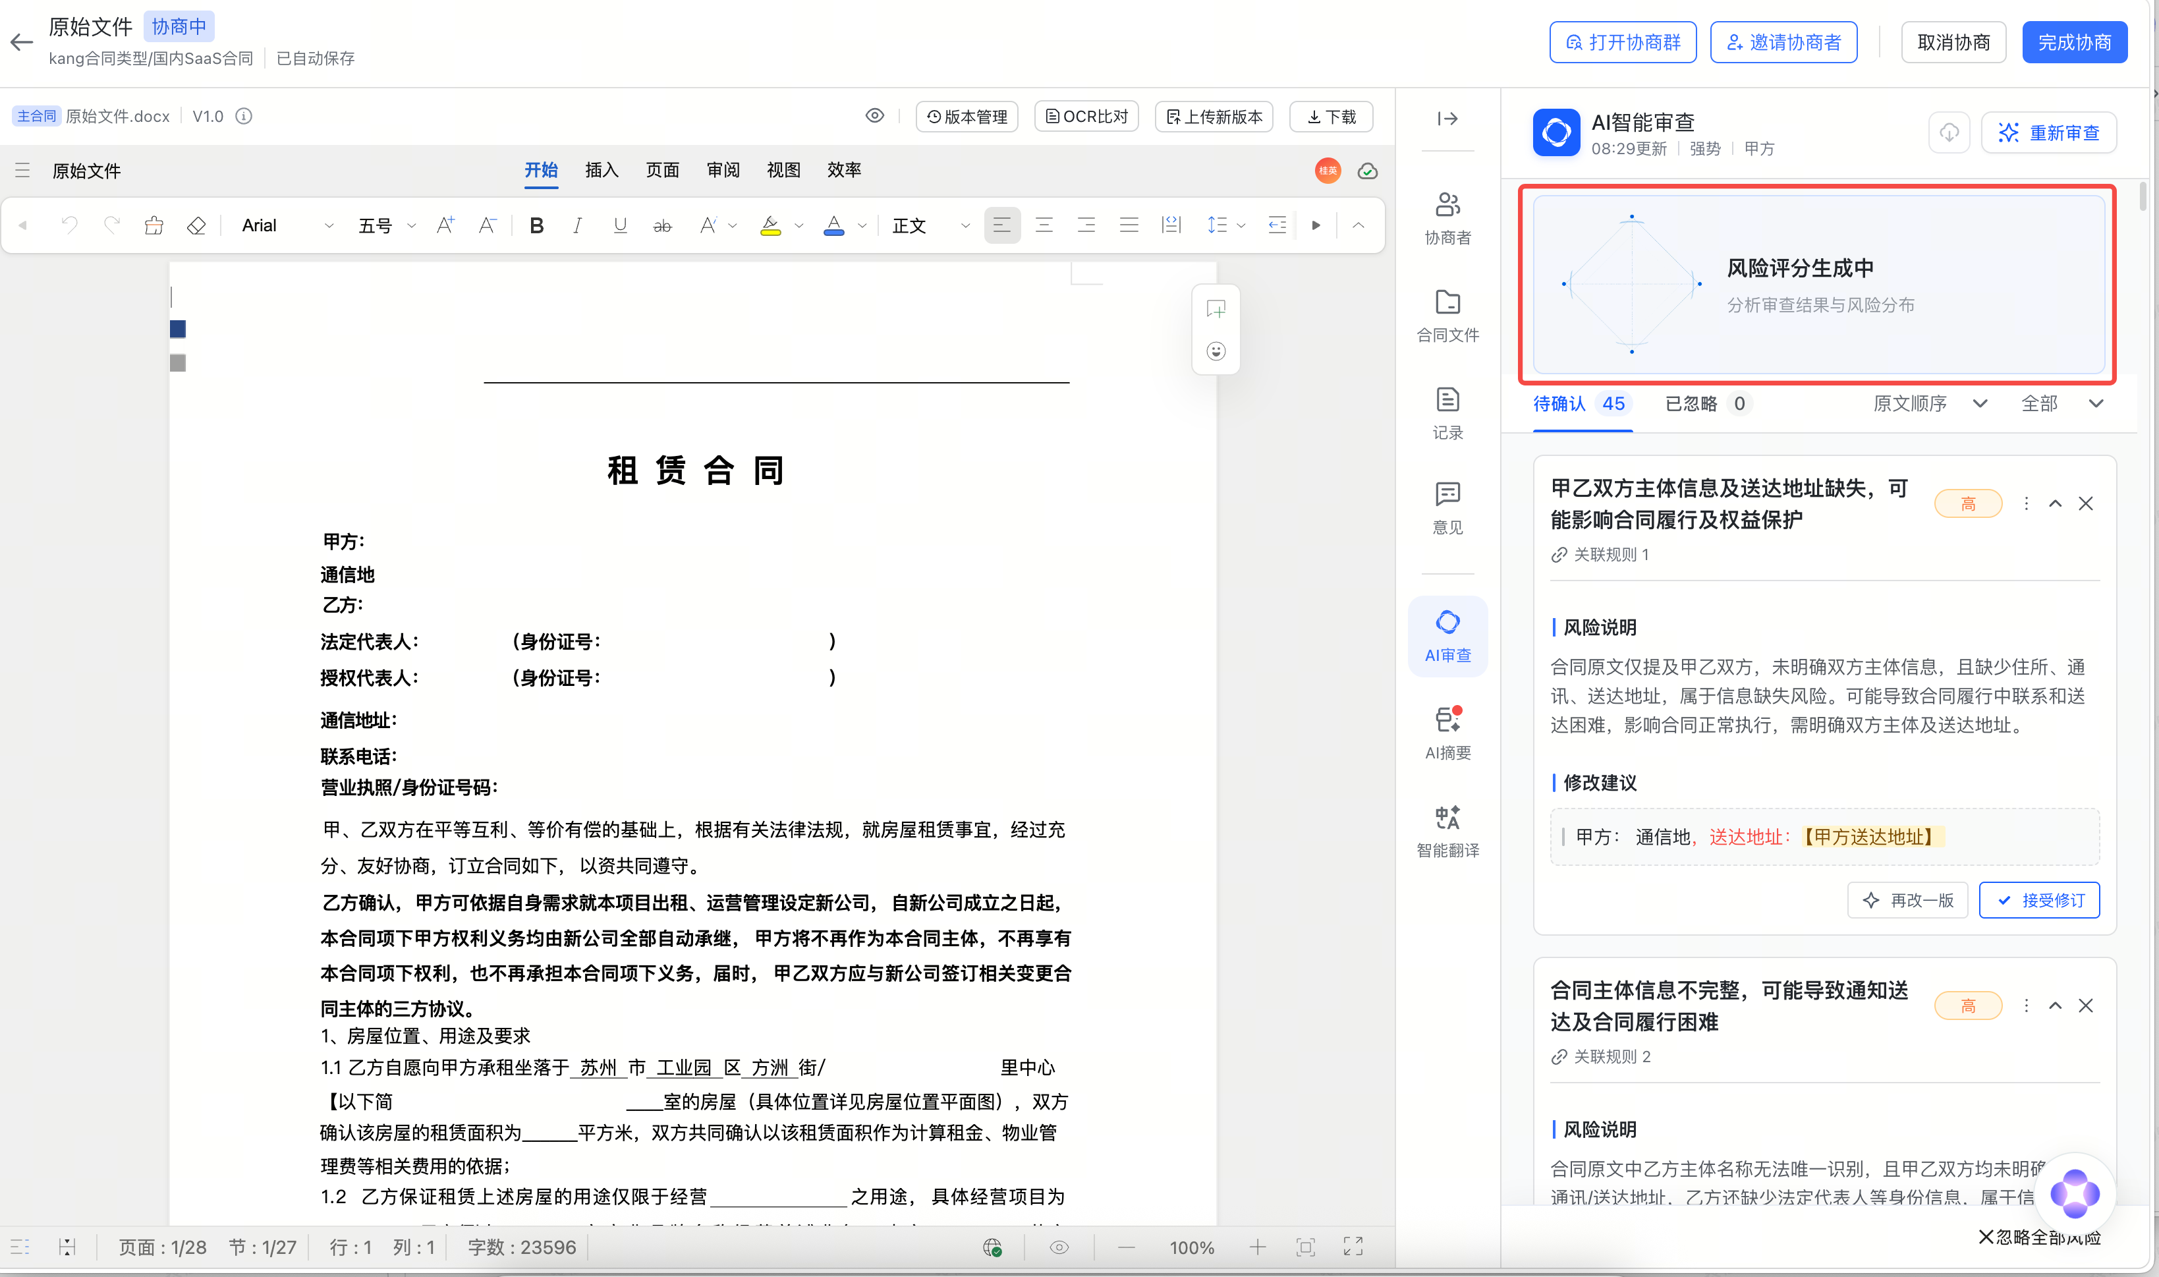Open the 已忽略 tab

(x=1708, y=403)
